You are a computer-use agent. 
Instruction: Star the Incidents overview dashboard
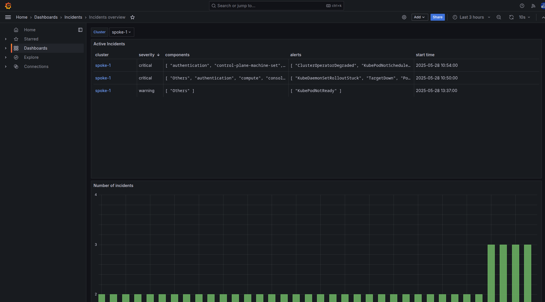tap(133, 17)
